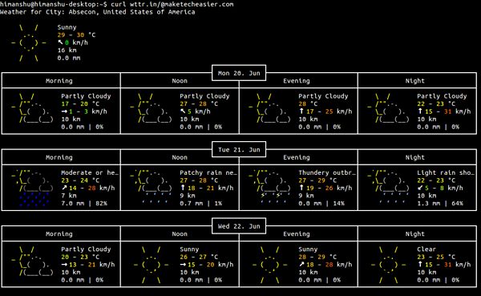Click Tuesday Night's light rain shower icon
The image size is (481, 296).
(x=388, y=187)
